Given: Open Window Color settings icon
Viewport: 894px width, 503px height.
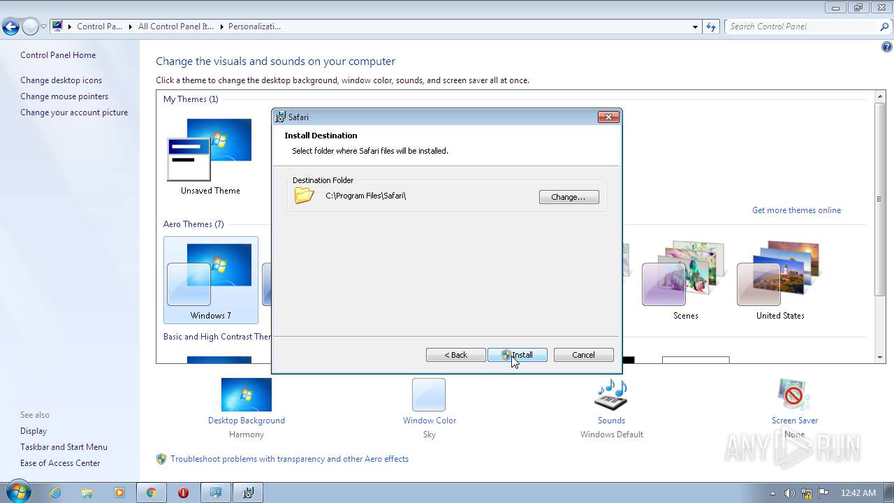Looking at the screenshot, I should pyautogui.click(x=429, y=395).
